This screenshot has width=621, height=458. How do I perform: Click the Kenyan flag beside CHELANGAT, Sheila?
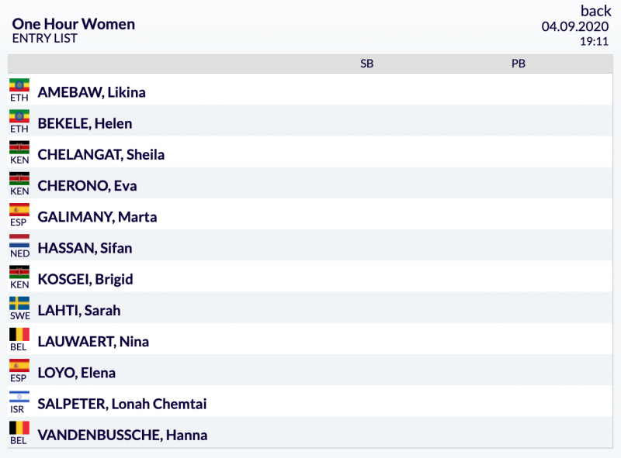point(19,147)
